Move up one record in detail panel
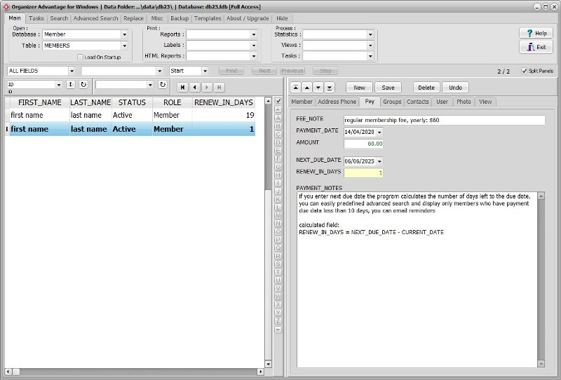The width and height of the screenshot is (561, 380). pos(307,88)
